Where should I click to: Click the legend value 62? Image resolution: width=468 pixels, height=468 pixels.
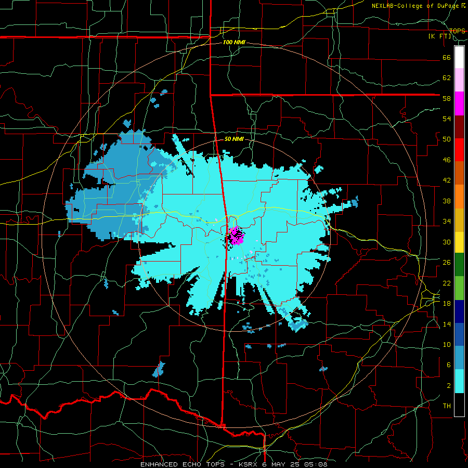click(447, 78)
